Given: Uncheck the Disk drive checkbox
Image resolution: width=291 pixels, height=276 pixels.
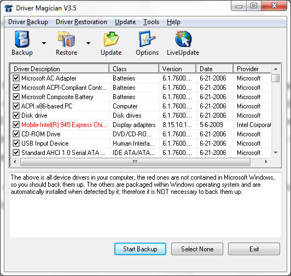Looking at the screenshot, I should [x=16, y=115].
